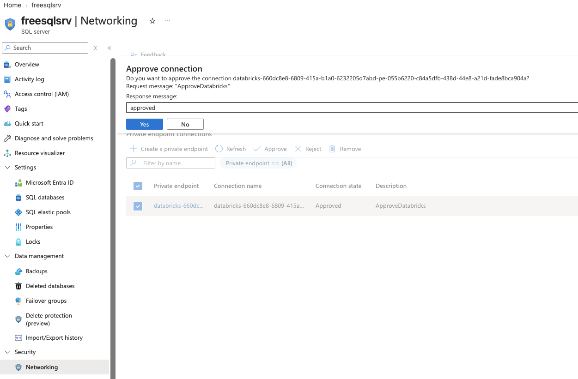Click the Deleted databases trash icon
The width and height of the screenshot is (578, 379).
click(18, 286)
